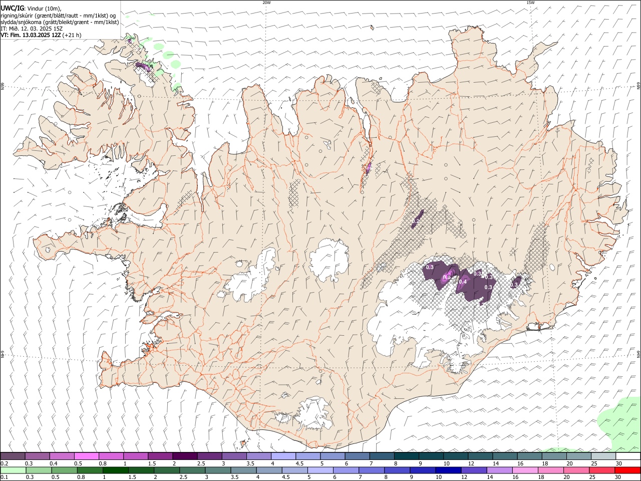Pick the 6 slate-blue swatch in upper legend

click(x=357, y=456)
